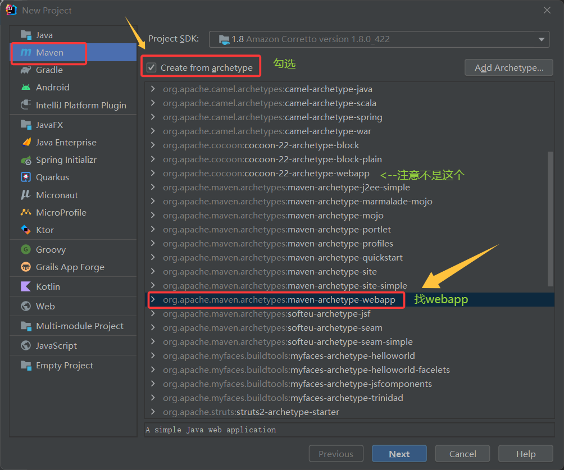Viewport: 564px width, 470px height.
Task: Click the Gradle elephant icon
Action: (26, 70)
